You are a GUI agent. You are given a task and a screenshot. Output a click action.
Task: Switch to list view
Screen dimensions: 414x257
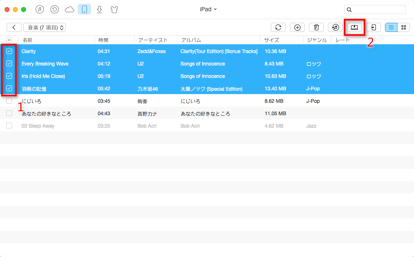point(391,27)
